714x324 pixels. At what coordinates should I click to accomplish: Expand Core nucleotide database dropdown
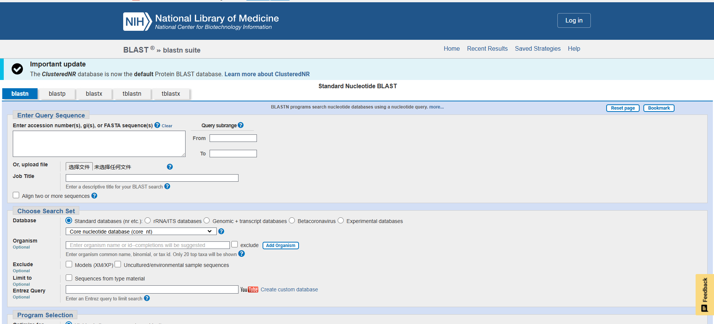(141, 231)
